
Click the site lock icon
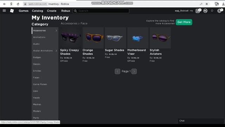point(25,4)
